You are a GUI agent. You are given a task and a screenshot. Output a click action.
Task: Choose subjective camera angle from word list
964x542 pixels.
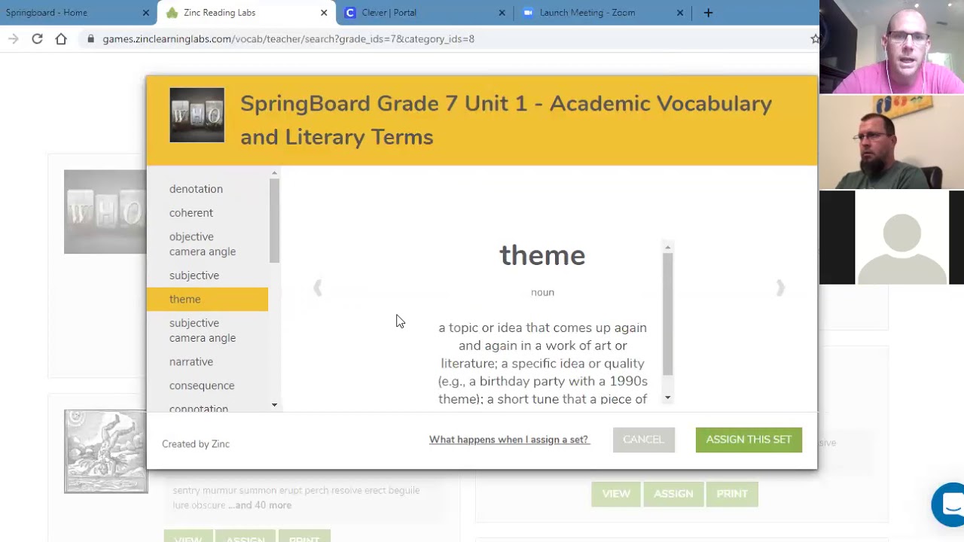pyautogui.click(x=203, y=330)
